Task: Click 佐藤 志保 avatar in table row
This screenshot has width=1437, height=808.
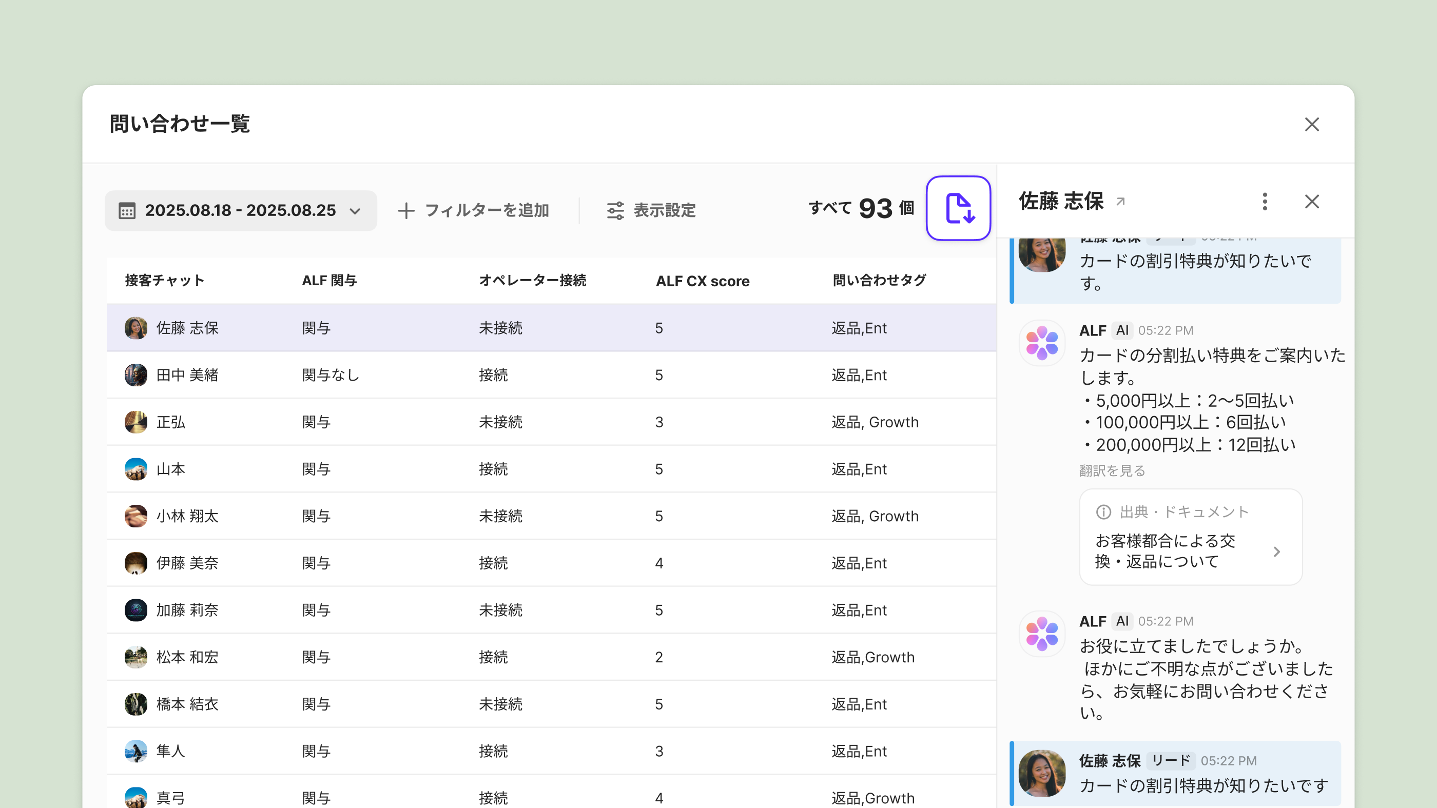Action: 136,328
